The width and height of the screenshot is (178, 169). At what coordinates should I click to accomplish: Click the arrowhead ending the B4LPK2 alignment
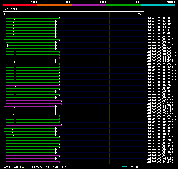click(60, 162)
